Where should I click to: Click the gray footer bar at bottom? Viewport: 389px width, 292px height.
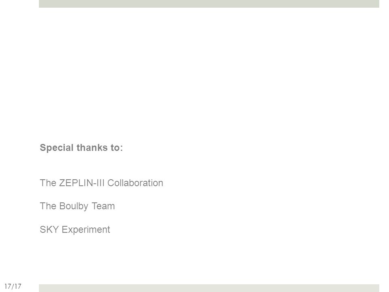click(x=209, y=288)
